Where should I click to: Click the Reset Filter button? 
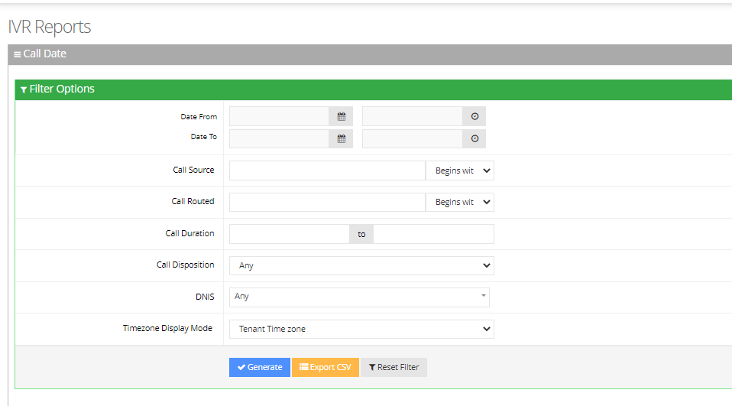394,367
